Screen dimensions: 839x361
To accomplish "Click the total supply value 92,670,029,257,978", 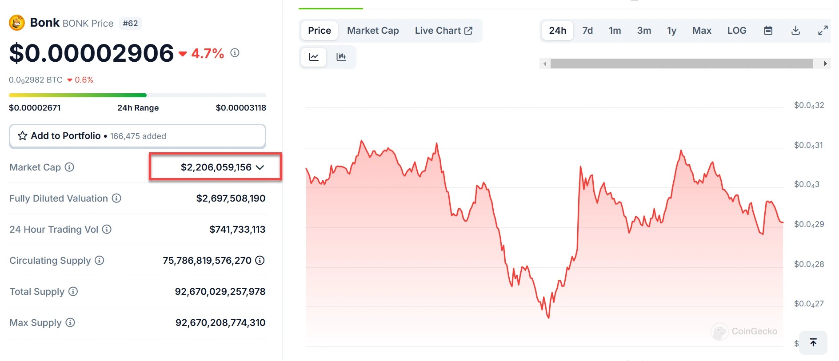I will [x=220, y=291].
